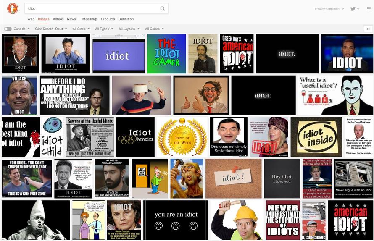Switch to the Videos tab

point(58,19)
